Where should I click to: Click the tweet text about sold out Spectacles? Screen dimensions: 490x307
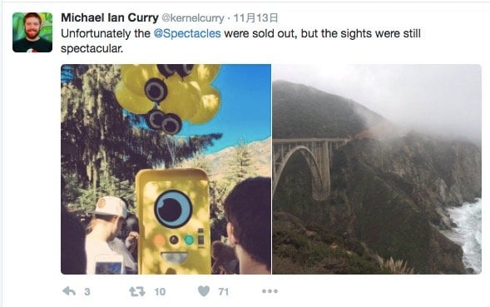pyautogui.click(x=240, y=41)
